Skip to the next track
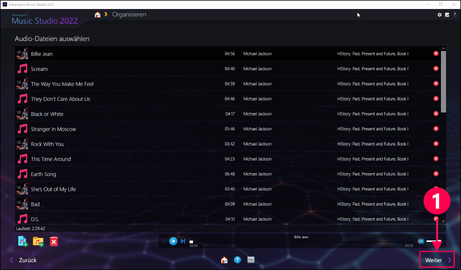This screenshot has height=270, width=461. pyautogui.click(x=183, y=241)
